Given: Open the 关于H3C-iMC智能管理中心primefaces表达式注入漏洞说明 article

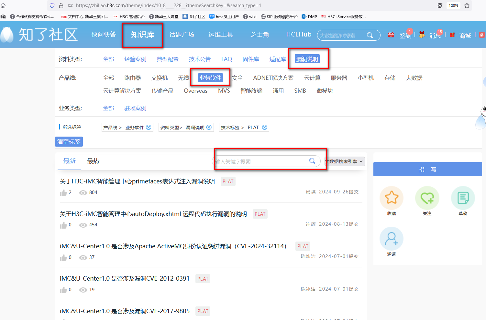Looking at the screenshot, I should click(x=137, y=181).
